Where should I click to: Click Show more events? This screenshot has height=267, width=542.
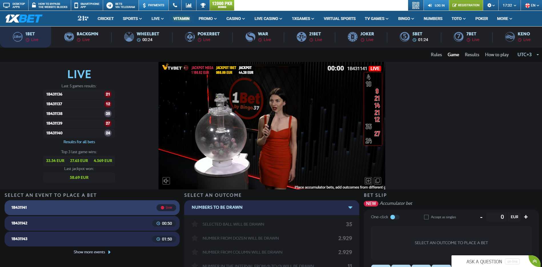[92, 252]
